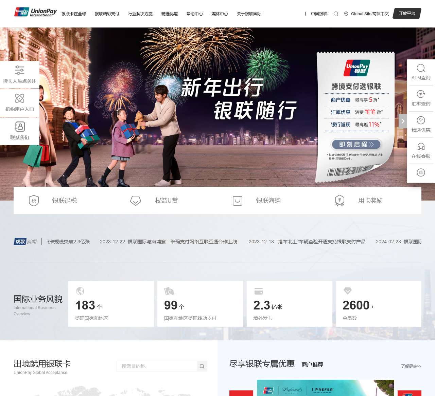
Task: Open 机构用户入口 in the left sidebar
Action: [x=20, y=103]
